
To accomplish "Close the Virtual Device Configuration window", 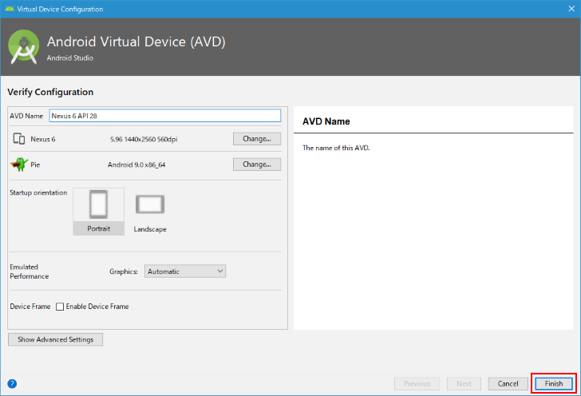I will coord(571,9).
